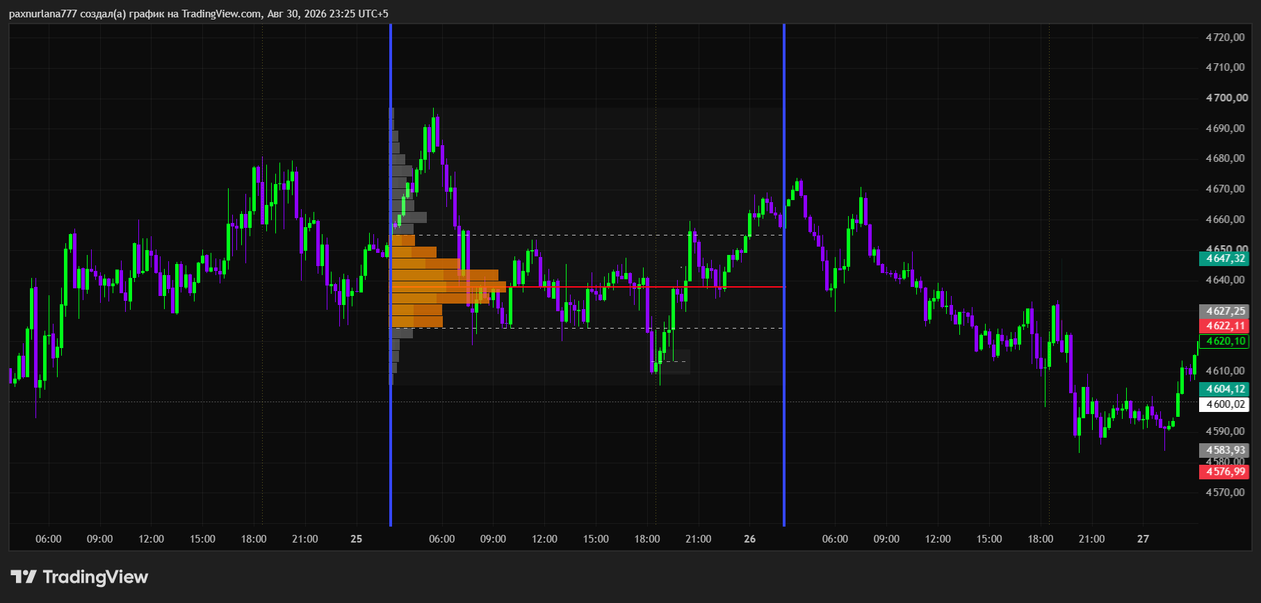Screen dimensions: 1261x603
Task: Select the gray 4627,25 price label
Action: point(1224,311)
